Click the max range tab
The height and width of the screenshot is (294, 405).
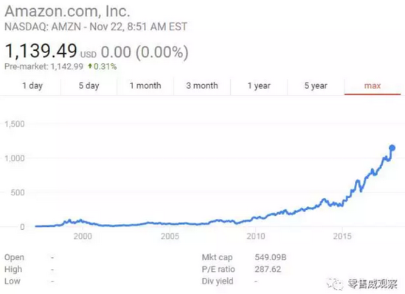373,85
